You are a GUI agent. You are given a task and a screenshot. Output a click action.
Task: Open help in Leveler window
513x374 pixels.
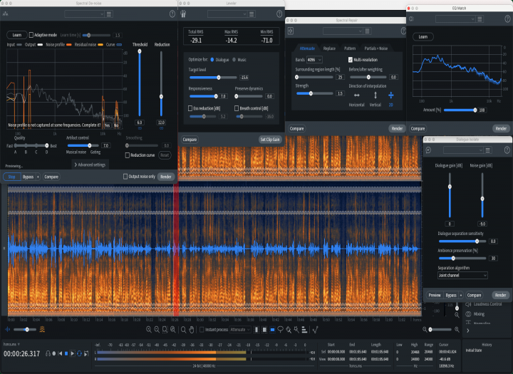[x=279, y=14]
